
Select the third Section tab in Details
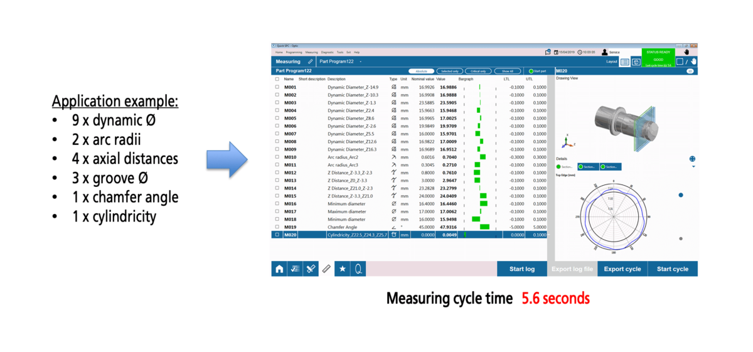610,166
